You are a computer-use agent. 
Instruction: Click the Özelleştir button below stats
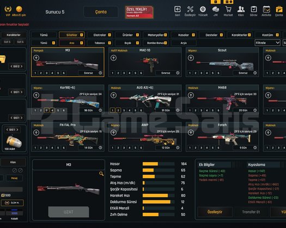(215, 212)
